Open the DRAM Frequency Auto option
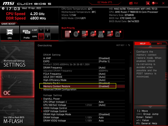Screen dimensions: 168x126 pos(102,67)
